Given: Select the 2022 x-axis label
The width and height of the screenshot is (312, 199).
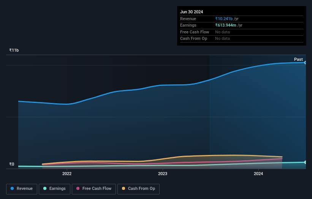Looking at the screenshot, I should pos(67,174).
